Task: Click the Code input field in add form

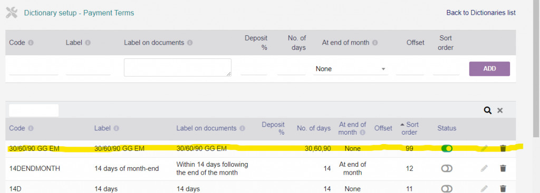Action: [x=33, y=69]
